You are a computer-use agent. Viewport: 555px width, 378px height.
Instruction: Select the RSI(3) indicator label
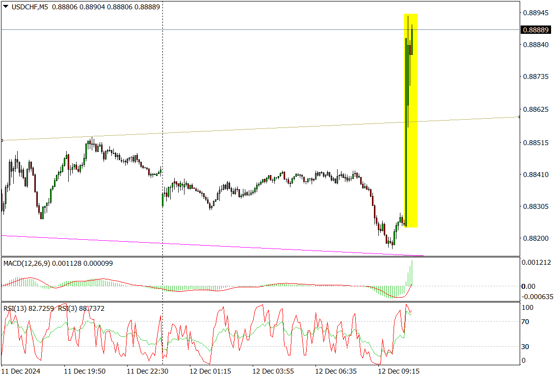(81, 309)
